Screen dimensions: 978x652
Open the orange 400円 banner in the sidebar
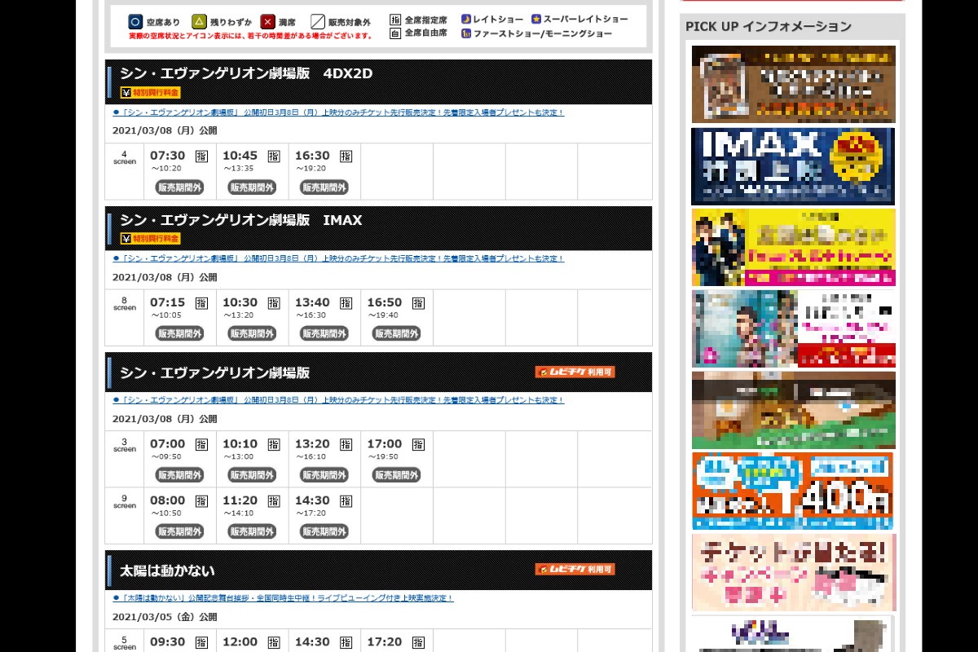[792, 491]
